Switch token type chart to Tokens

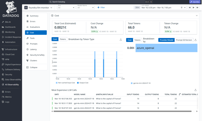(63, 39)
